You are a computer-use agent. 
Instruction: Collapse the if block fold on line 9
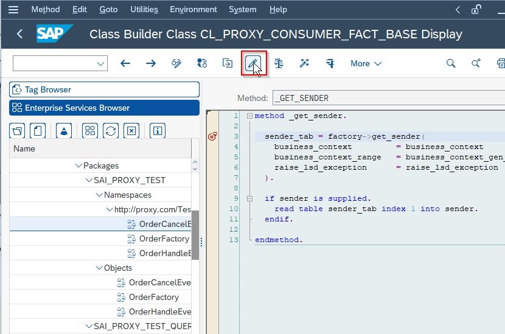[x=249, y=198]
